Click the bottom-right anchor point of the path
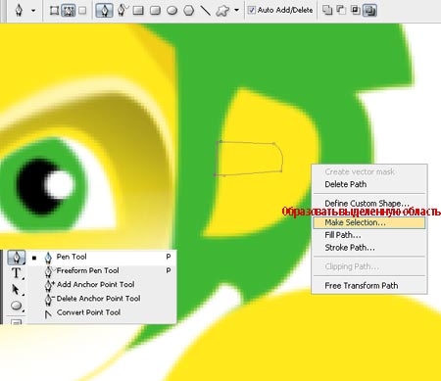Screen dimensions: 441x381 tap(281, 170)
